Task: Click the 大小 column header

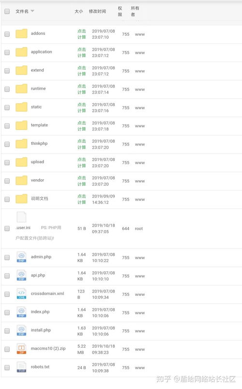Action: [78, 12]
